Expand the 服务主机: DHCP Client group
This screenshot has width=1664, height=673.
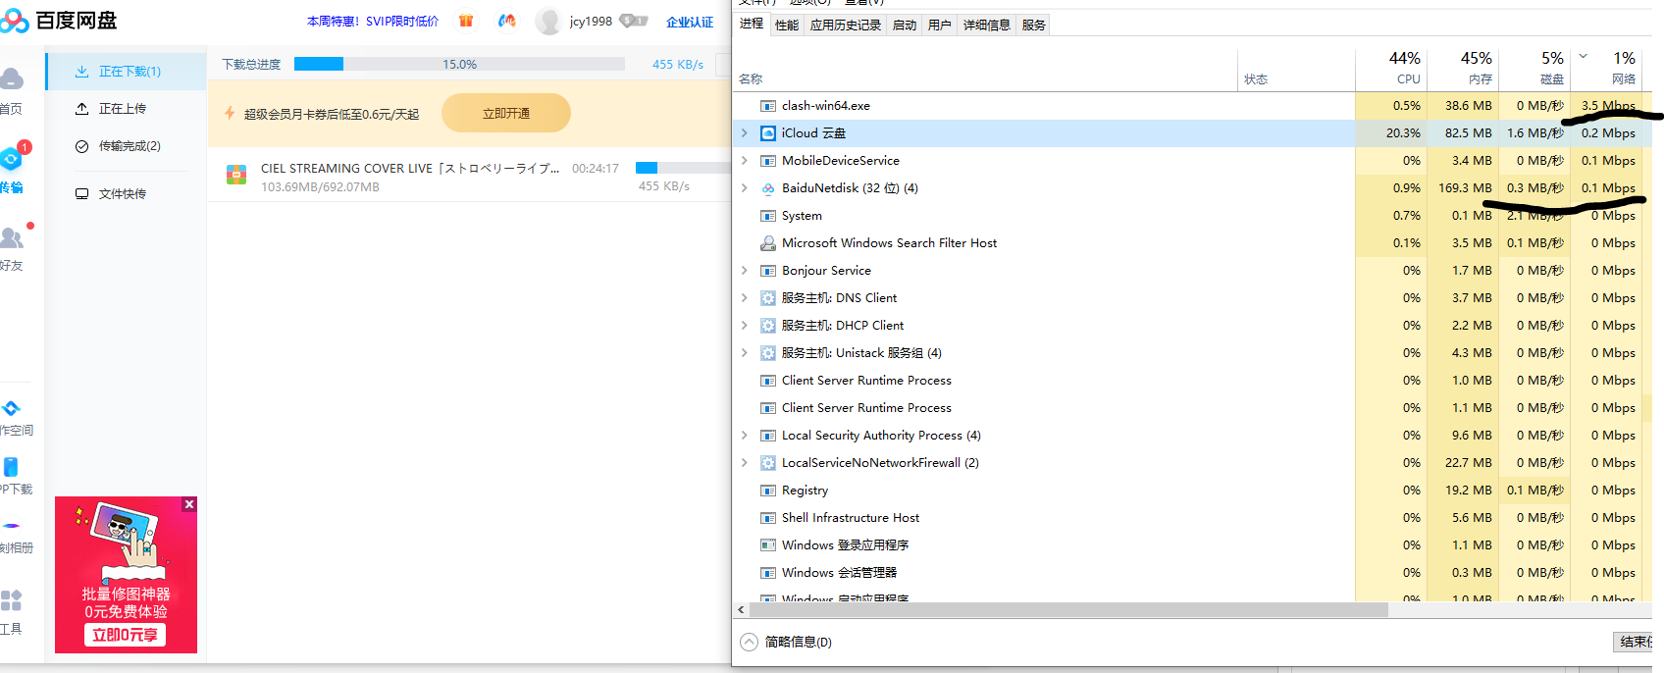pos(745,326)
